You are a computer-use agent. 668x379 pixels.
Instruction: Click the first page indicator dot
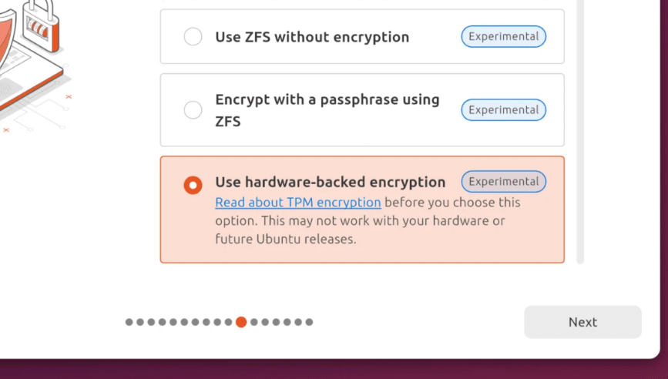(x=129, y=322)
